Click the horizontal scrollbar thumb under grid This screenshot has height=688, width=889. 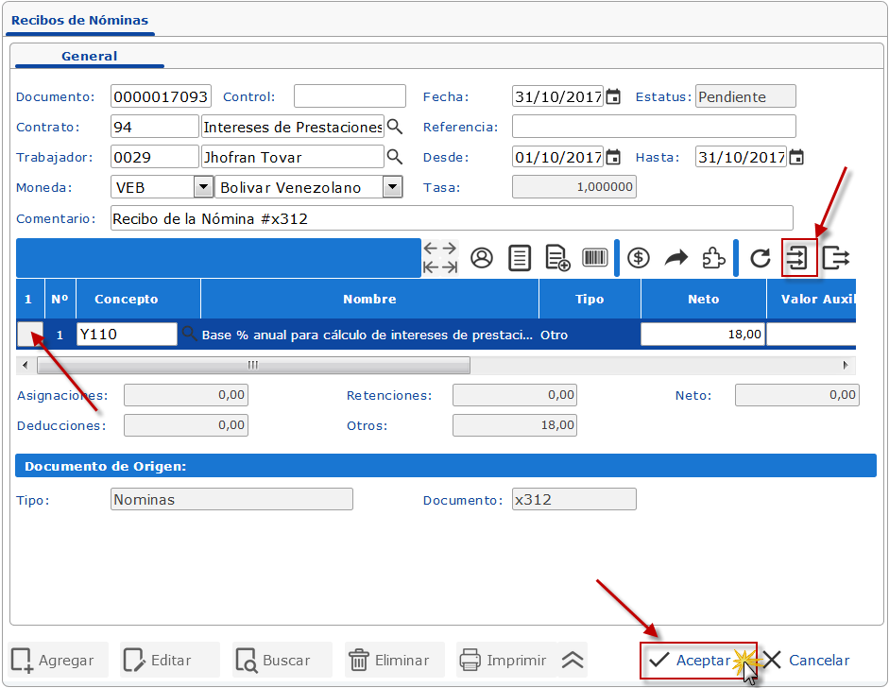coord(252,365)
